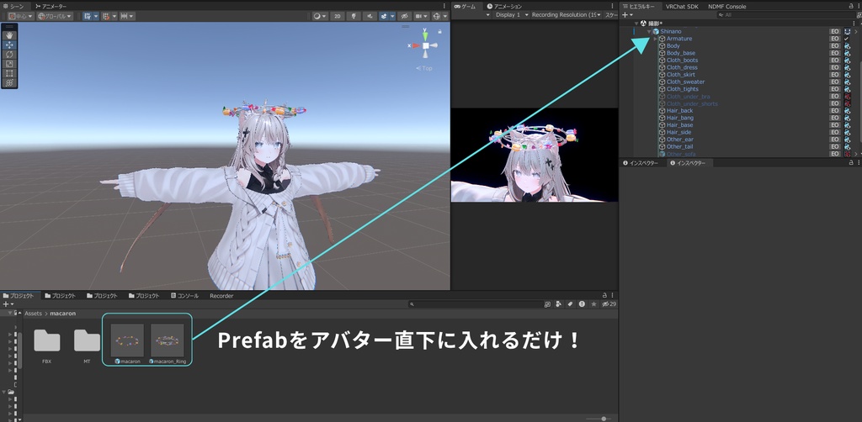Select the combined Transform tool
Image resolution: width=862 pixels, height=422 pixels.
9,82
